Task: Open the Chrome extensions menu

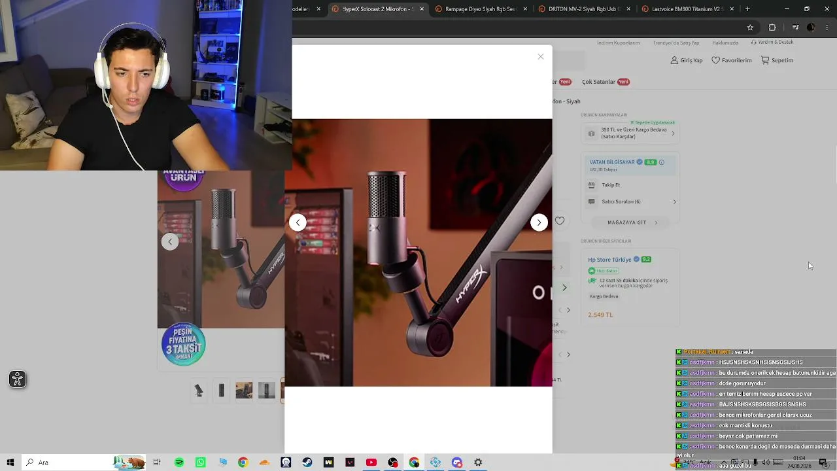Action: click(x=772, y=27)
